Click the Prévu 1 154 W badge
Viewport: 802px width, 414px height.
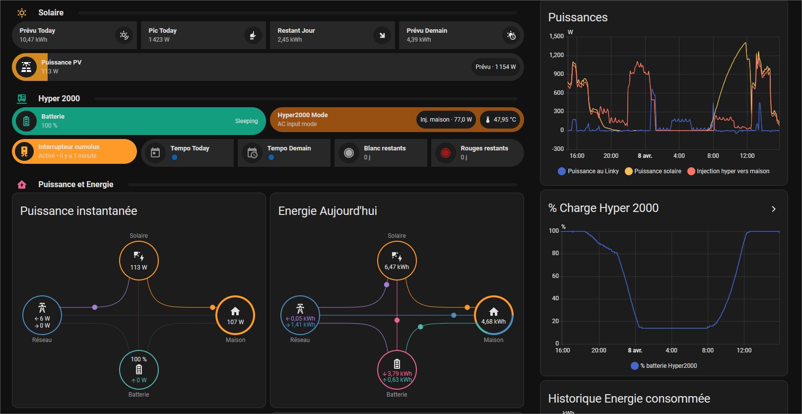[x=495, y=67]
